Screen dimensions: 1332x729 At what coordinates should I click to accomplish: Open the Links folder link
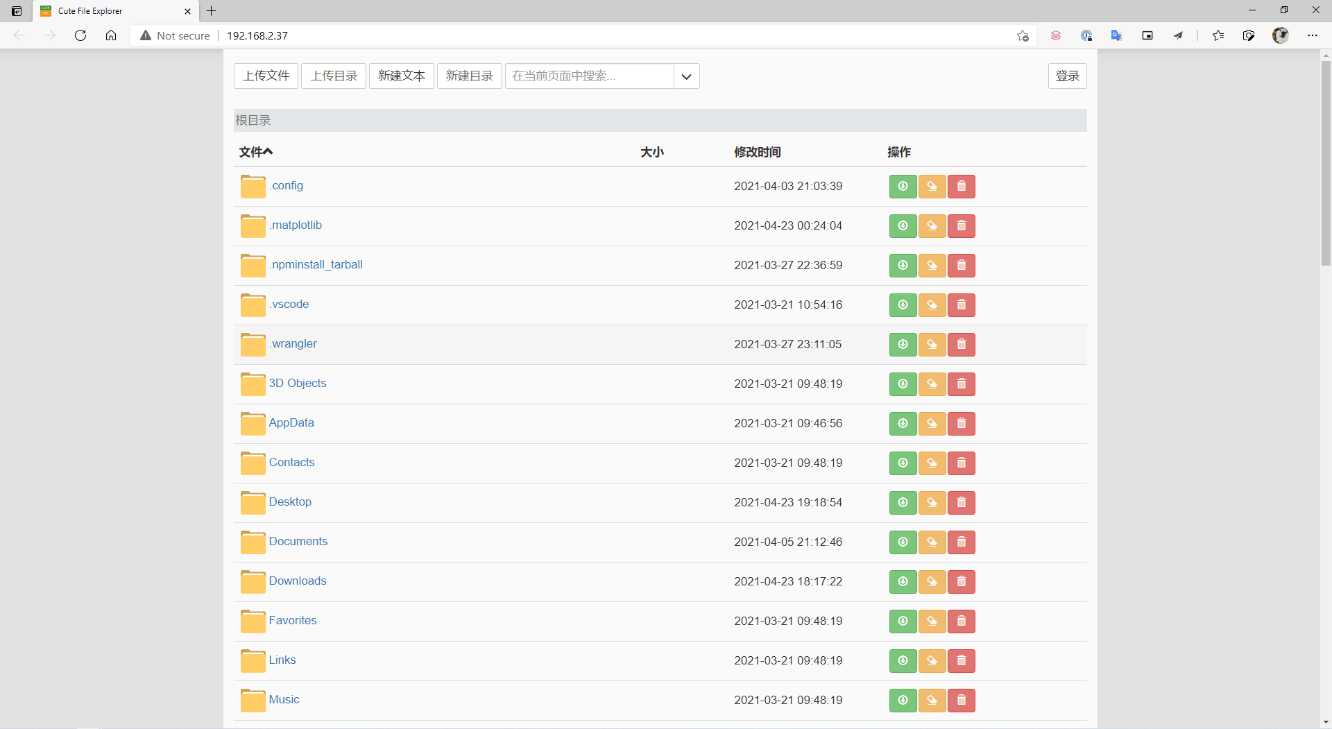[282, 660]
